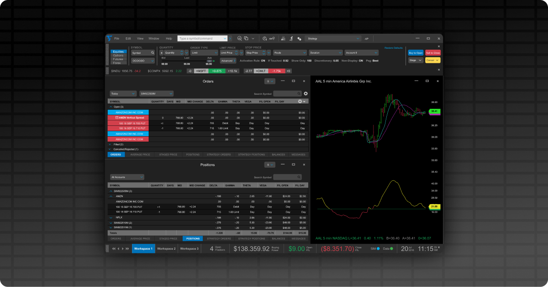Click the Bid/Ask price slider handle
The image size is (548, 287).
(x=209, y=61)
